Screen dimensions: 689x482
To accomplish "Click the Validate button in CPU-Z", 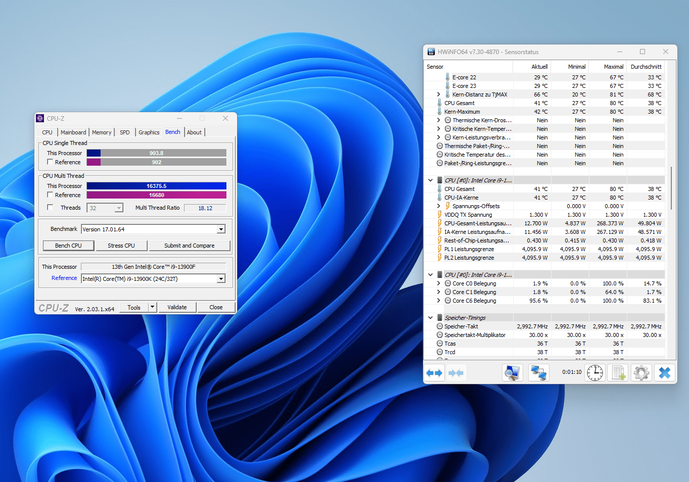I will (x=177, y=307).
